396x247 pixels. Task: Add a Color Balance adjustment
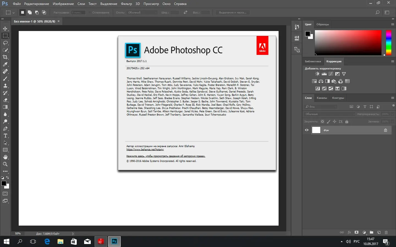click(321, 81)
